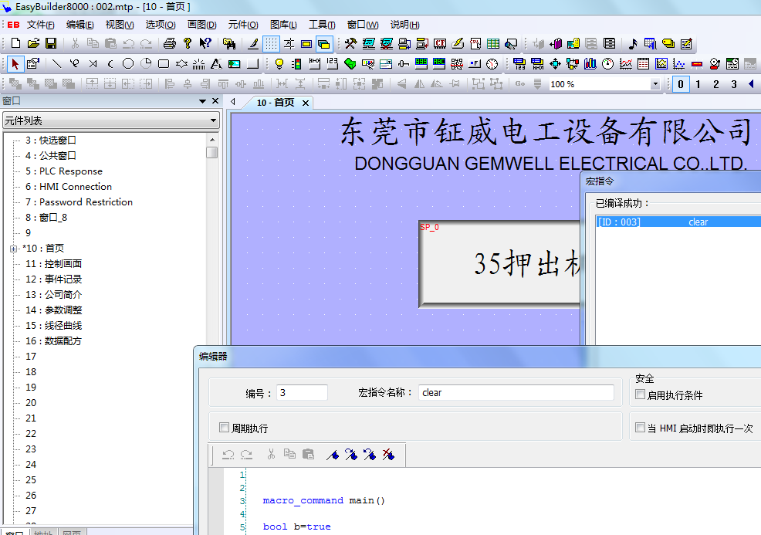Screen dimensions: 761x535
Task: Toggle bookmark icon in macro editor toolbar
Action: 333,455
